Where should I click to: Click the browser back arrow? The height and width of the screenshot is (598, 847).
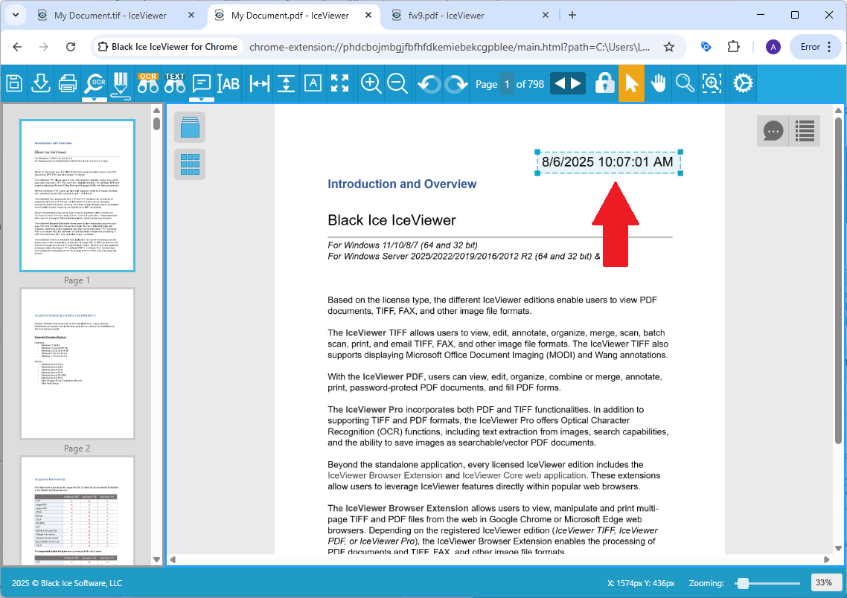click(x=17, y=47)
